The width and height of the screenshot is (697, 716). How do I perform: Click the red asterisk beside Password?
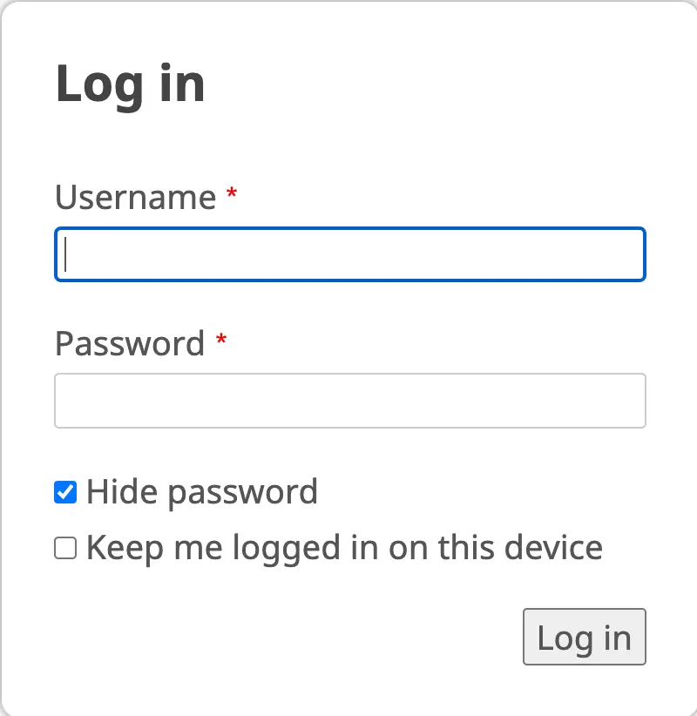pyautogui.click(x=220, y=340)
